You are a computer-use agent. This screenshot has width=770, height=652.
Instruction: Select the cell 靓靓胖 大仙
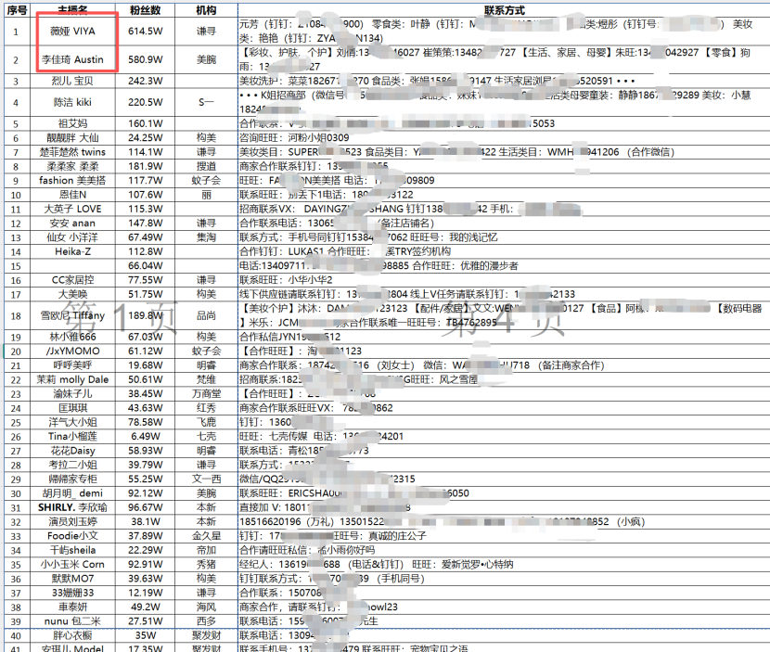[72, 138]
